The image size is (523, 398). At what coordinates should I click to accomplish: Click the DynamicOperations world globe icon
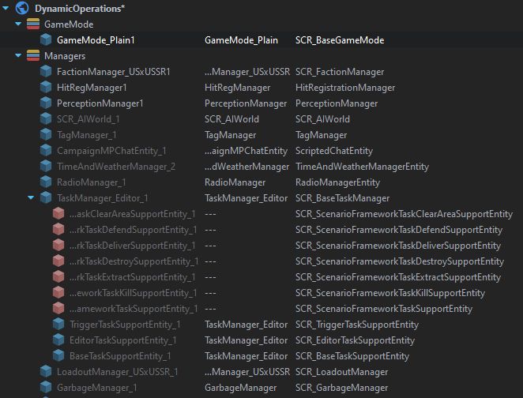tap(22, 8)
